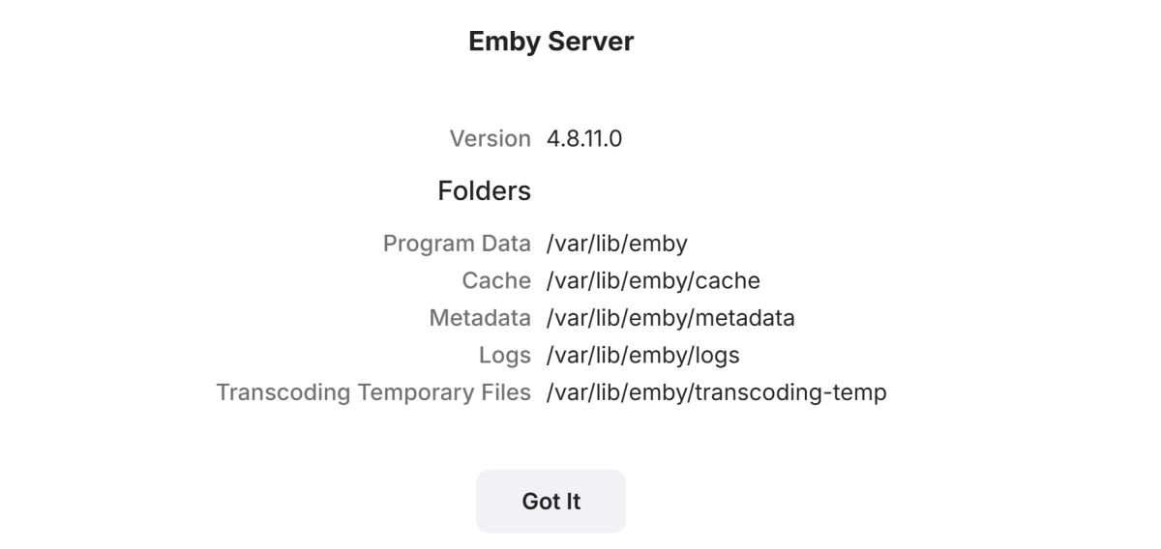Image resolution: width=1161 pixels, height=549 pixels.
Task: Click the /var/lib/emby/transcoding-temp path text
Action: (716, 393)
